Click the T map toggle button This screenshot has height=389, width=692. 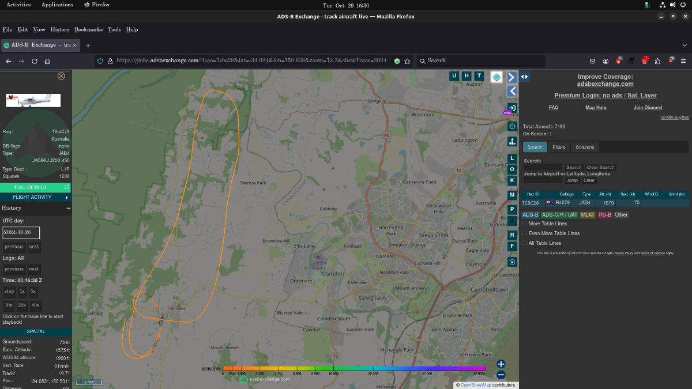pyautogui.click(x=479, y=75)
